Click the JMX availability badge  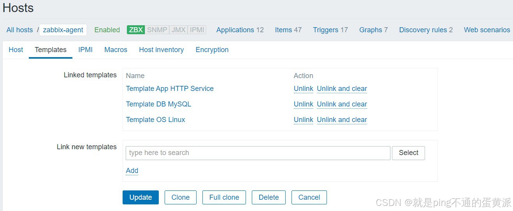click(179, 30)
